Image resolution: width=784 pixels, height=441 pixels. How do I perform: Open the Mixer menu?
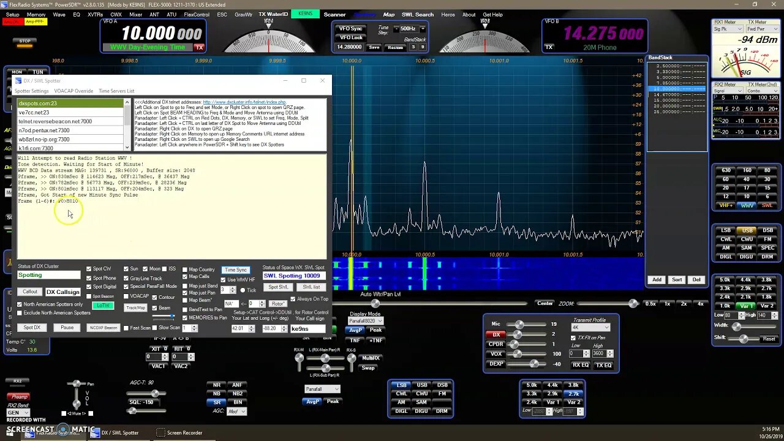point(136,15)
